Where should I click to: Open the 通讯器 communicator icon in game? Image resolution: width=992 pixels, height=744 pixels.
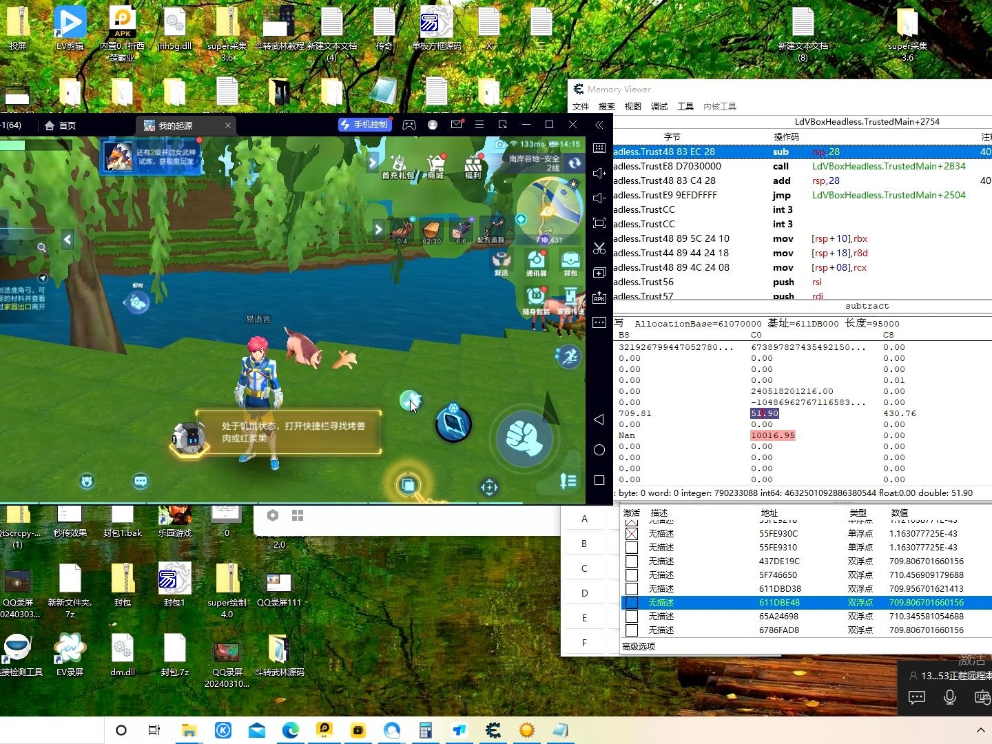[536, 264]
